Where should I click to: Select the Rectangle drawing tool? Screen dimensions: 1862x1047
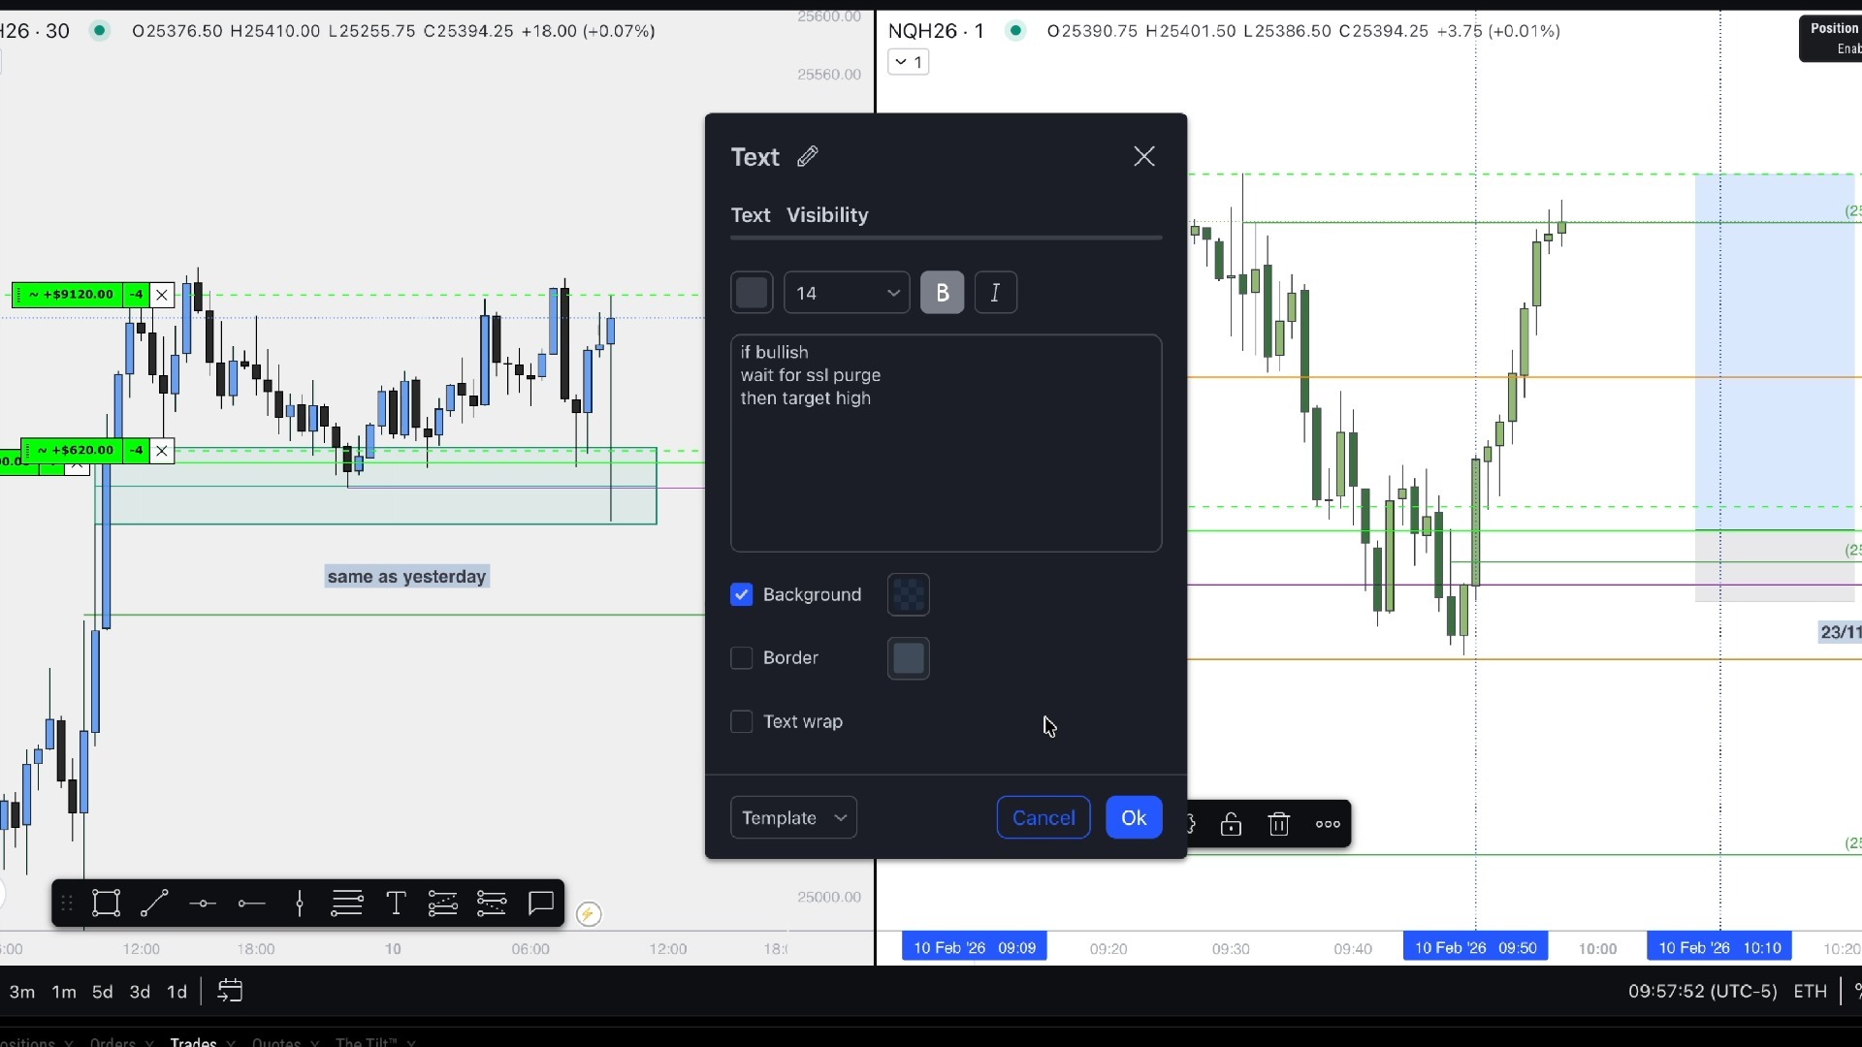click(107, 904)
